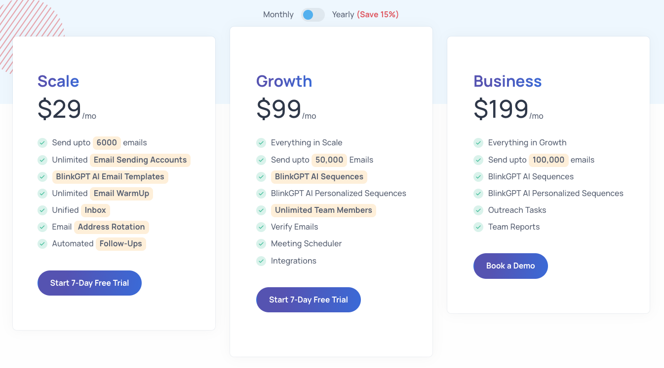Select the Business plan title

click(508, 81)
